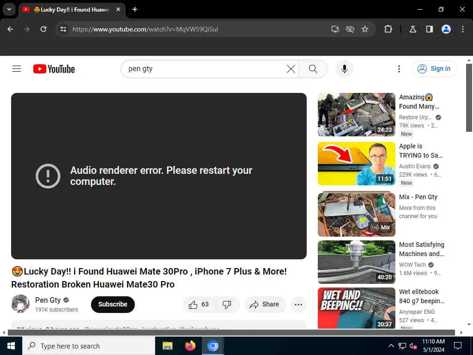
Task: Dislike the video with thumbs down
Action: coord(227,304)
